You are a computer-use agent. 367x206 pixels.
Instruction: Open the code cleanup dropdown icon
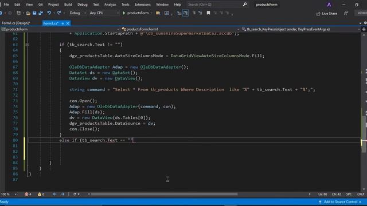76,194
